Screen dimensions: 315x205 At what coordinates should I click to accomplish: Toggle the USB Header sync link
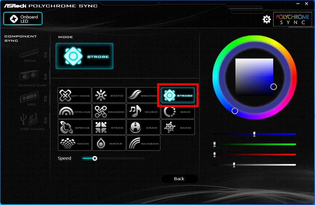tap(45, 120)
